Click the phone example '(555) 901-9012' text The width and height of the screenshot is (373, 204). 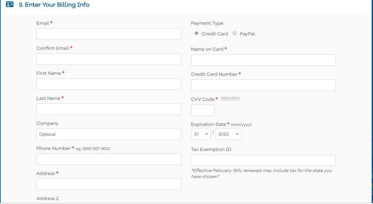point(96,149)
